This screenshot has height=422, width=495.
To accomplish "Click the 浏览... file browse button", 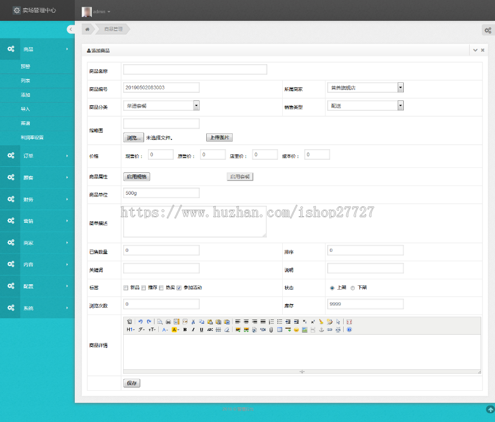I will pos(134,138).
